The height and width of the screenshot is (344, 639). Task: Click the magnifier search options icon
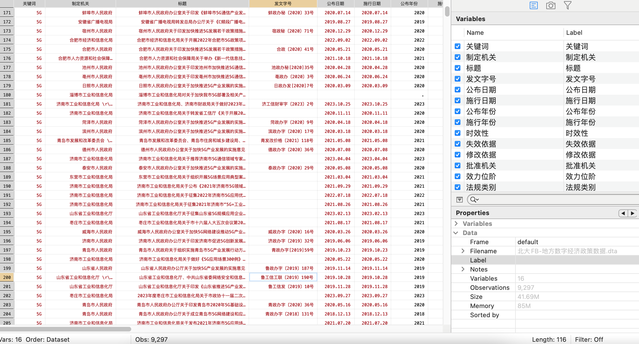point(474,200)
